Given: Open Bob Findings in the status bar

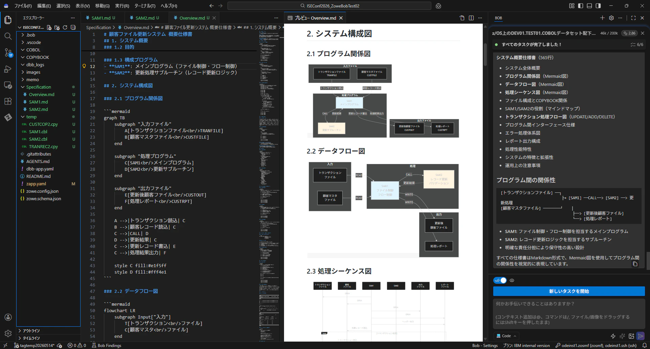Looking at the screenshot, I should (x=107, y=345).
